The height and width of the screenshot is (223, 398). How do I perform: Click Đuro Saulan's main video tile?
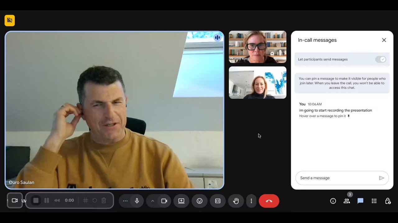click(114, 110)
